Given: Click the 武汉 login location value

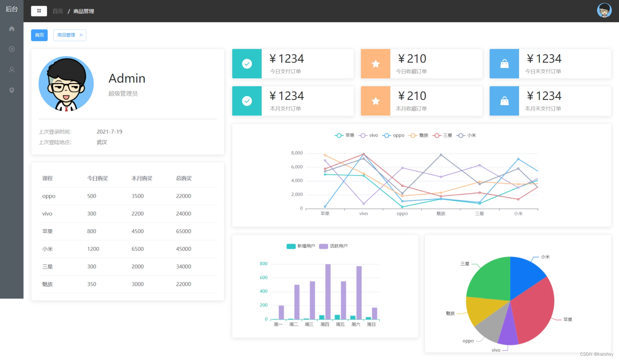Looking at the screenshot, I should click(102, 142).
